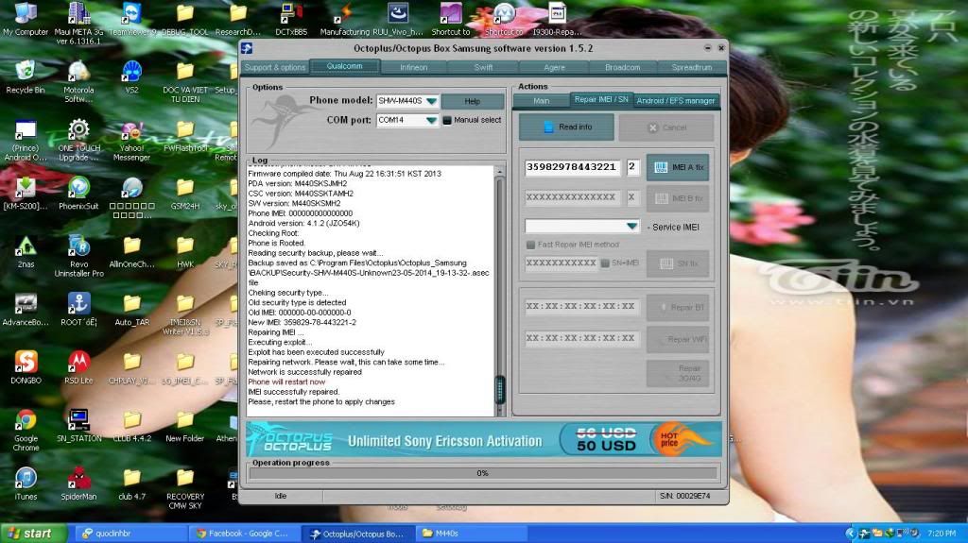Open the Agere tab
The width and height of the screenshot is (968, 543).
pyautogui.click(x=554, y=67)
